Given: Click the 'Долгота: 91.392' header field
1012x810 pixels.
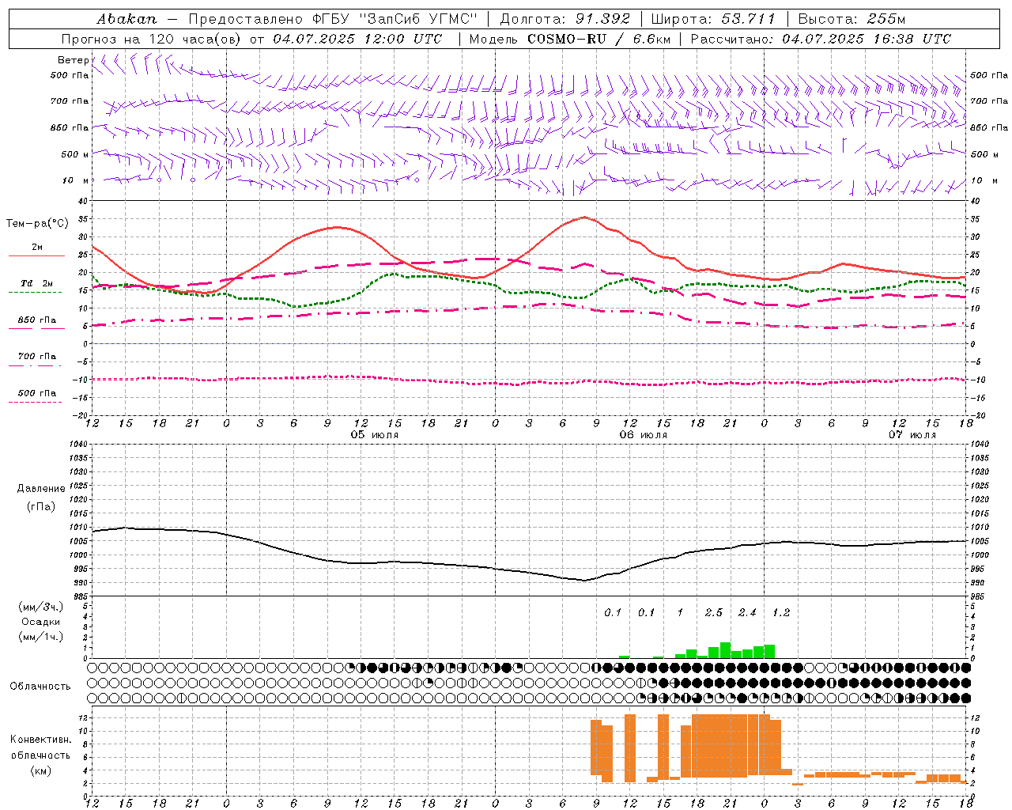Looking at the screenshot, I should point(565,18).
